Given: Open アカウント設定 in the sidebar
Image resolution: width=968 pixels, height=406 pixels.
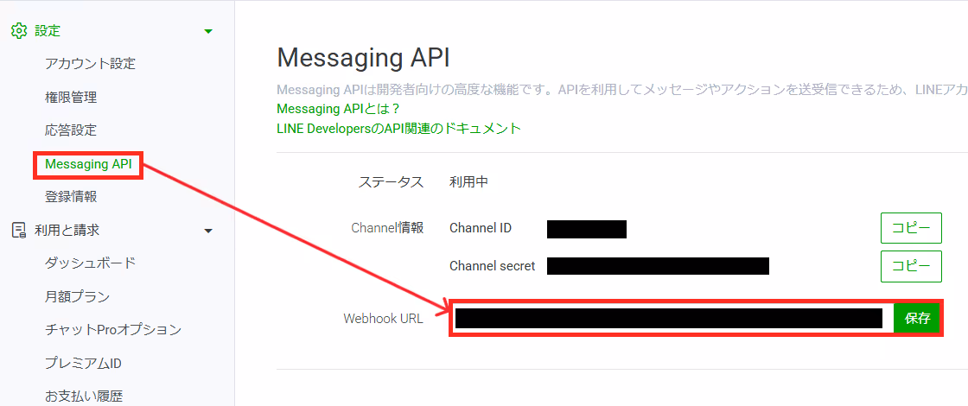Looking at the screenshot, I should click(90, 64).
